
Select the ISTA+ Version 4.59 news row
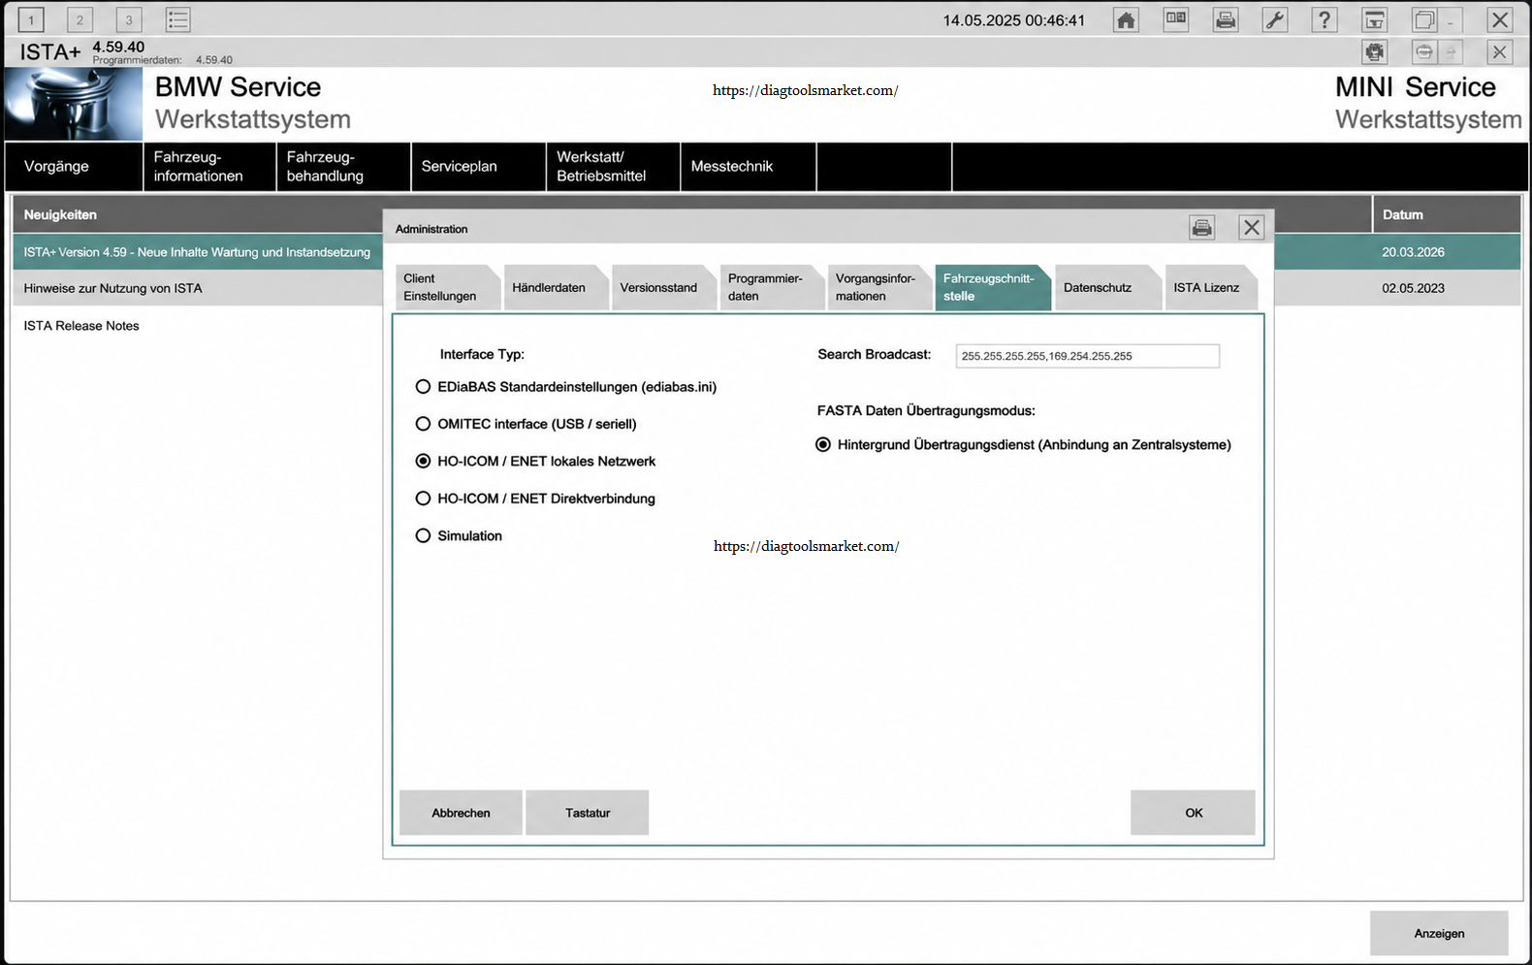[197, 252]
